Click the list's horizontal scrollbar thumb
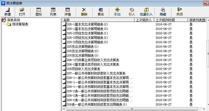The width and height of the screenshot is (209, 111). [132, 109]
